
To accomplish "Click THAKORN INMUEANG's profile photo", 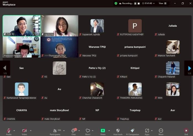I will tap(135, 89).
